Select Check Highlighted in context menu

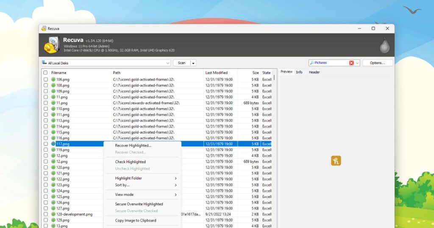coord(131,162)
